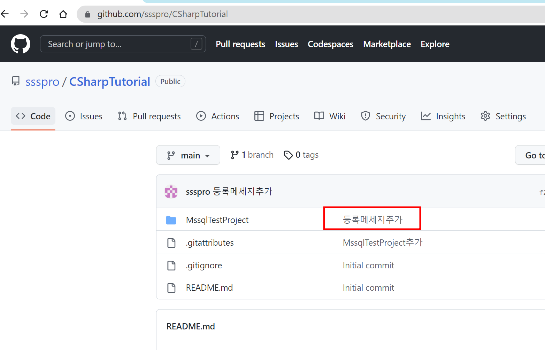The image size is (545, 350).
Task: Click the ssspro commit author avatar
Action: point(171,192)
